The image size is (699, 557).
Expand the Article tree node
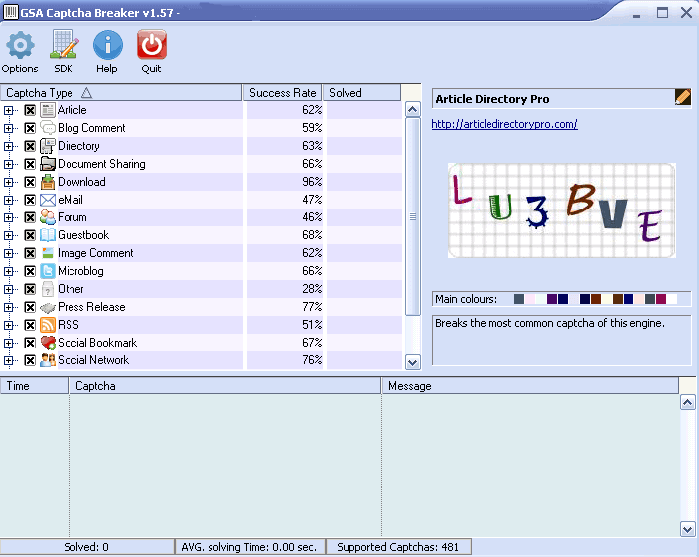[9, 110]
